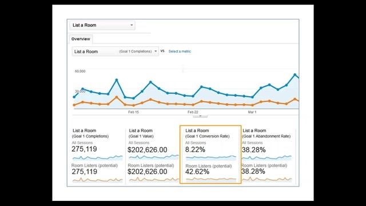
Task: Click the Mar 1 date label
Action: [252, 112]
